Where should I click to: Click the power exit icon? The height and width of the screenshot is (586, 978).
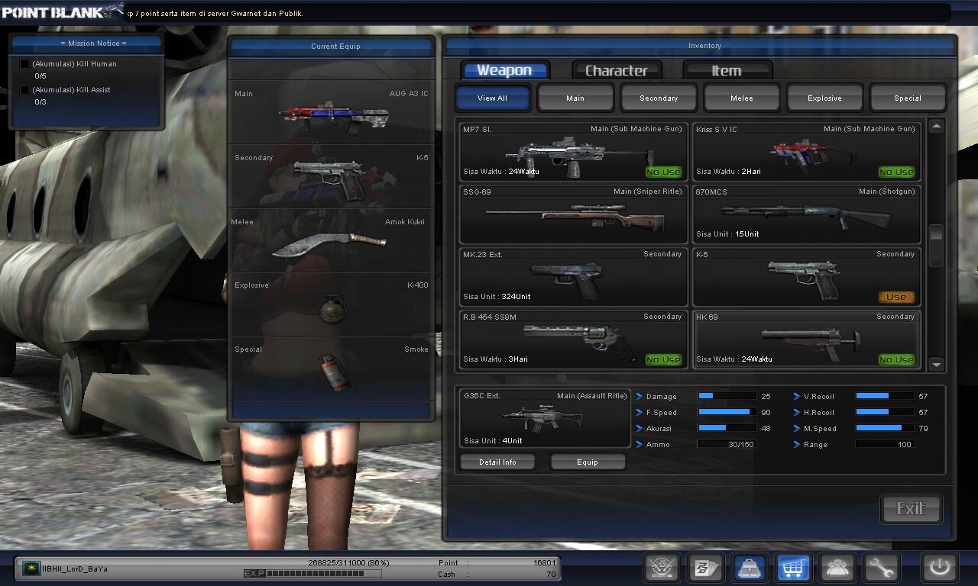(939, 568)
